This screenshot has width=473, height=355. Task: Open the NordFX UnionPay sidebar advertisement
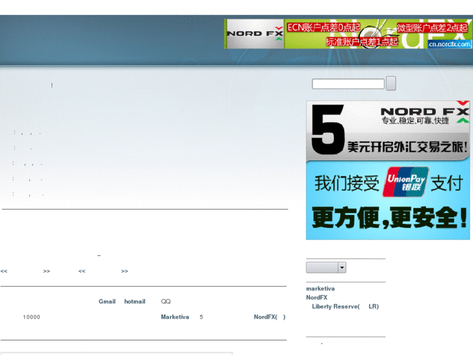click(388, 170)
